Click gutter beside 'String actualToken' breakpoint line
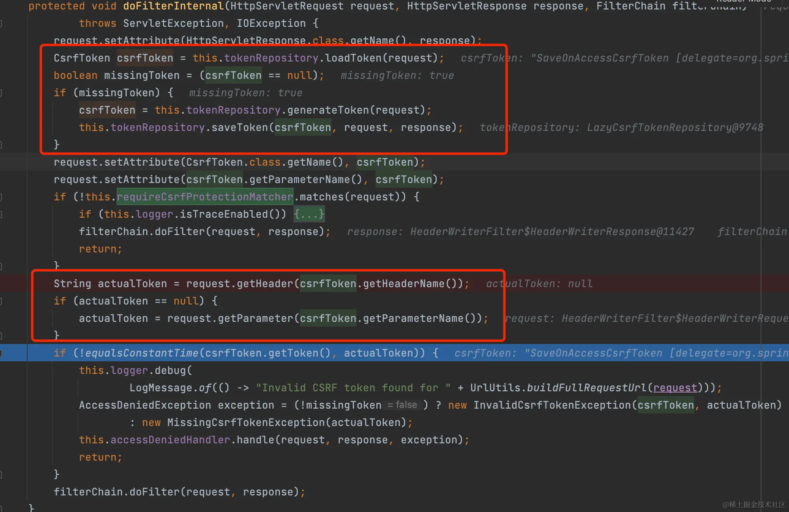789x512 pixels. [x=12, y=284]
